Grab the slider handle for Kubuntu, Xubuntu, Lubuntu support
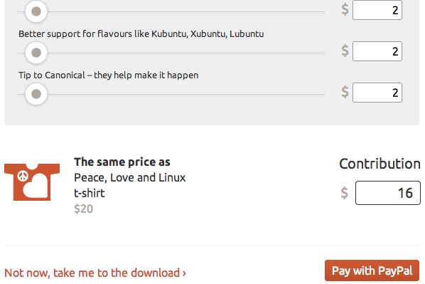 click(x=36, y=53)
